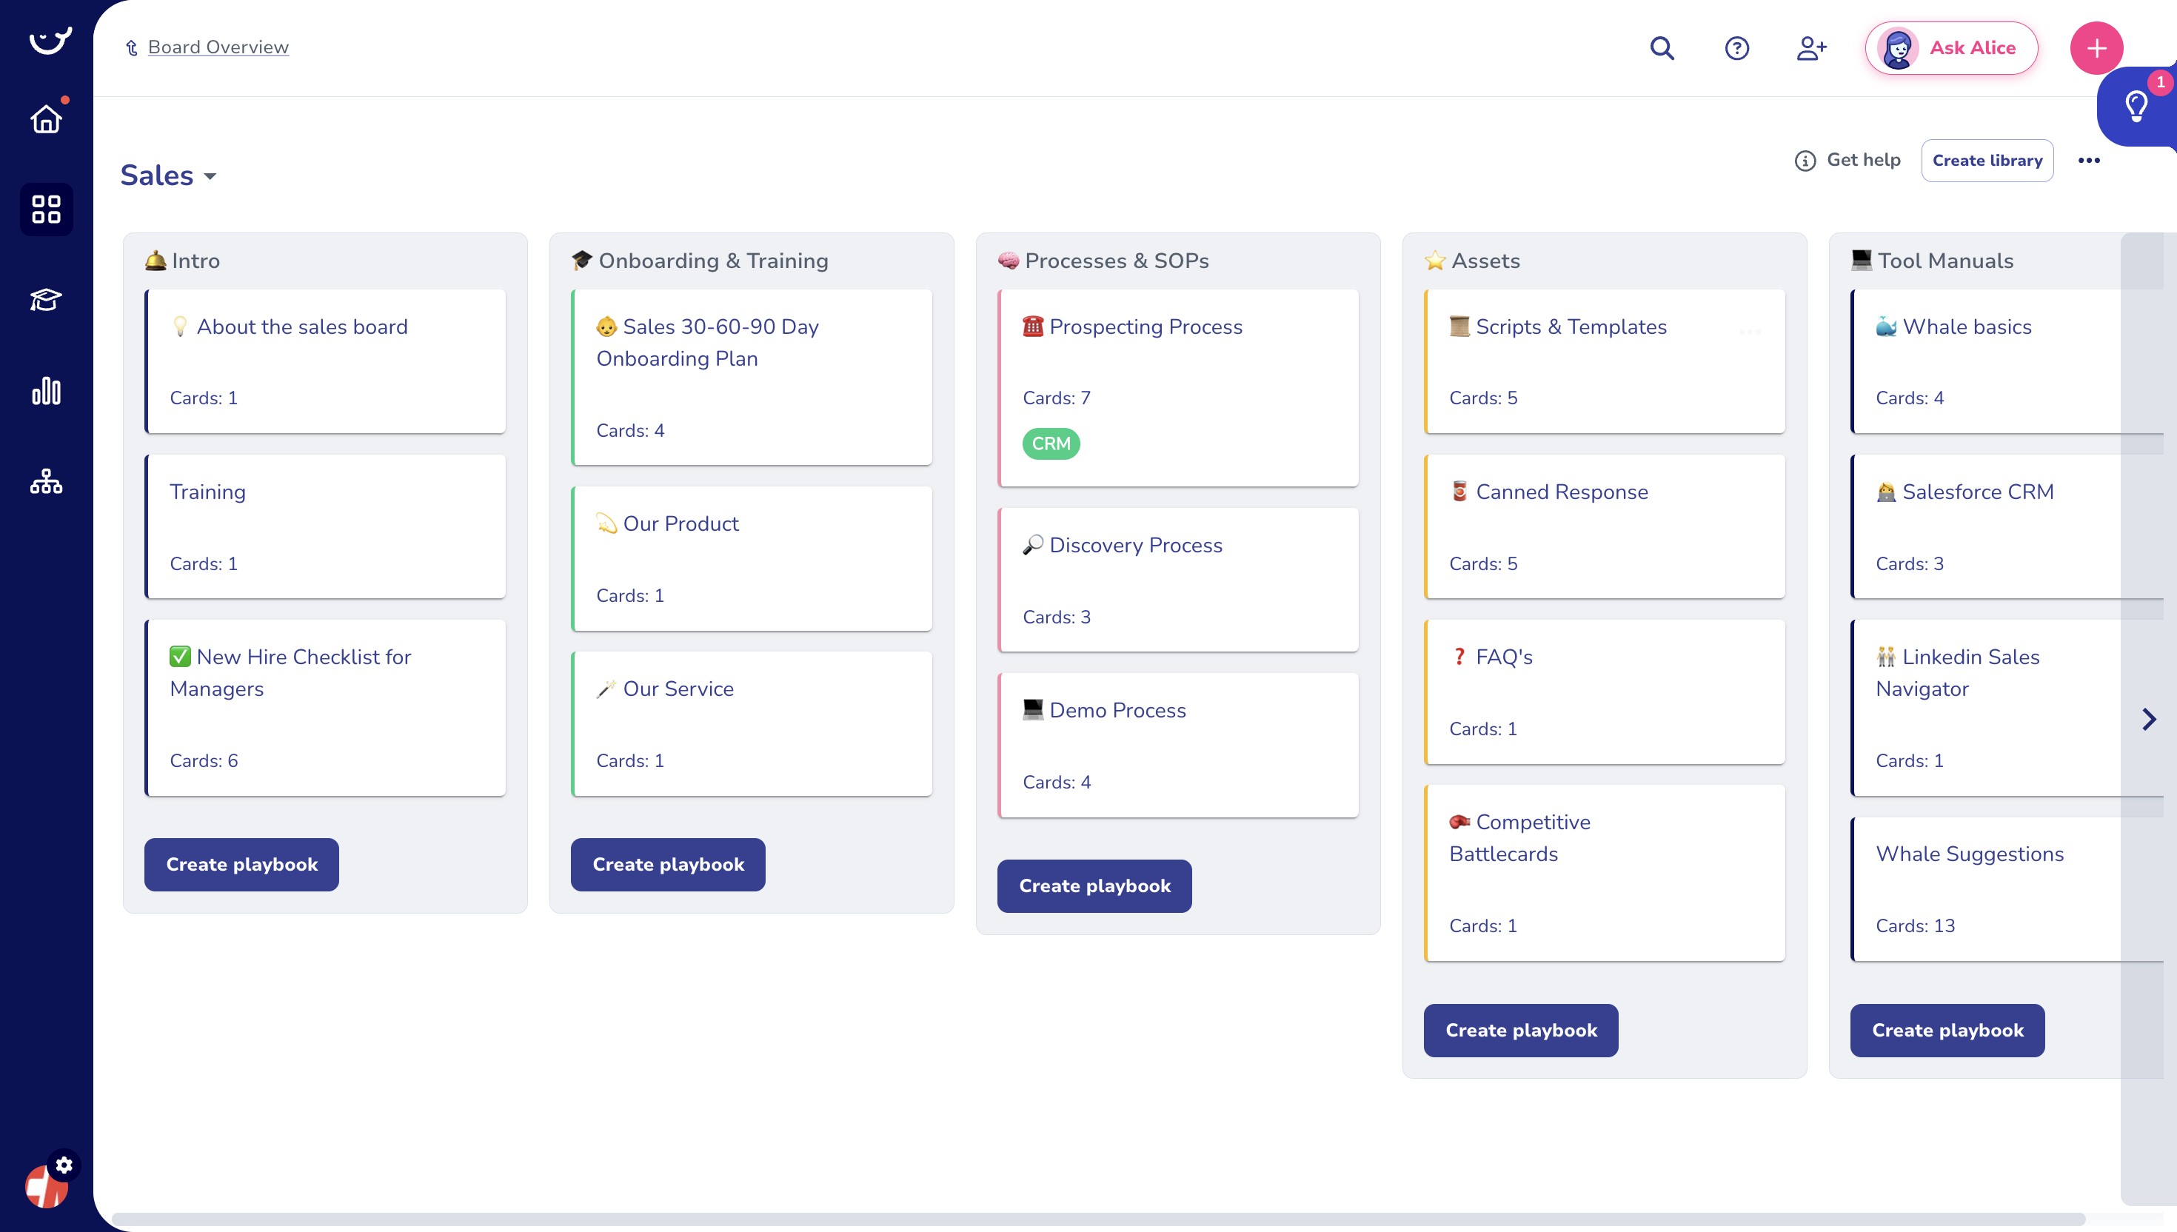Click the Get help link
This screenshot has height=1232, width=2177.
(x=1863, y=160)
